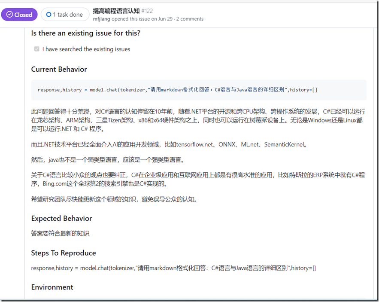Click the paragraph mentioning Bing.com
The image size is (379, 302).
(x=198, y=179)
